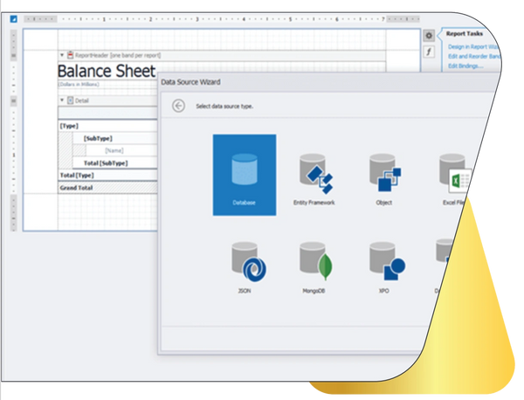Collapse the ReportHeader band
Image resolution: width=524 pixels, height=400 pixels.
point(61,55)
